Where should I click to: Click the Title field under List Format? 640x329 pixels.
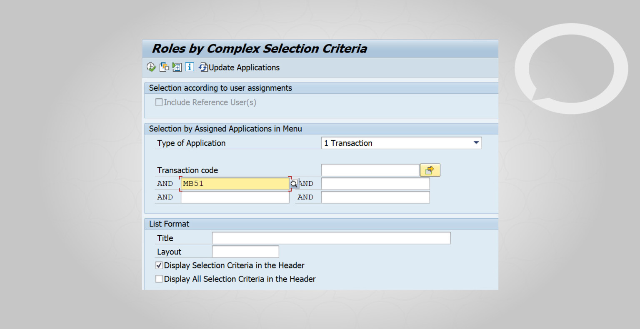click(x=330, y=238)
